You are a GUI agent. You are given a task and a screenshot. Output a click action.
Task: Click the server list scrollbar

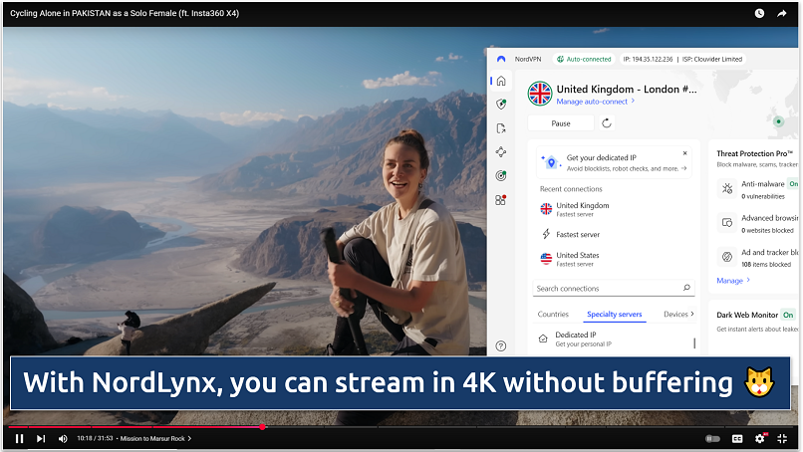[x=694, y=342]
